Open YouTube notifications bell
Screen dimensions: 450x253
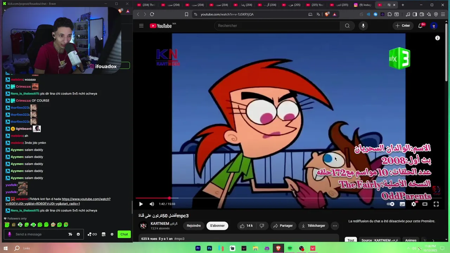click(x=420, y=26)
